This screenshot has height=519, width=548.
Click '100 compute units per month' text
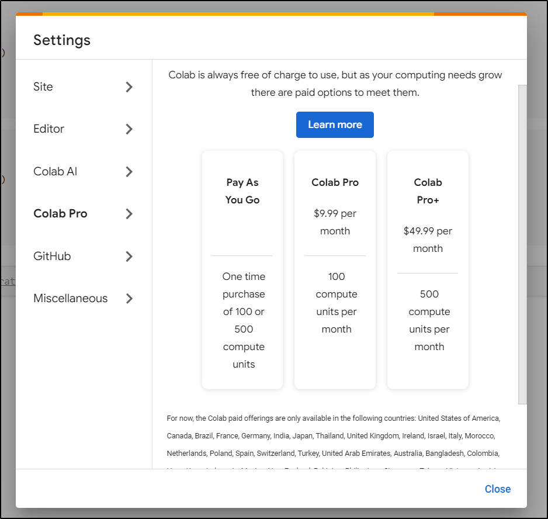336,303
